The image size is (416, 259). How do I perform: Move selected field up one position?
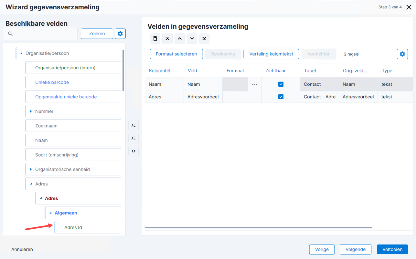coord(180,39)
